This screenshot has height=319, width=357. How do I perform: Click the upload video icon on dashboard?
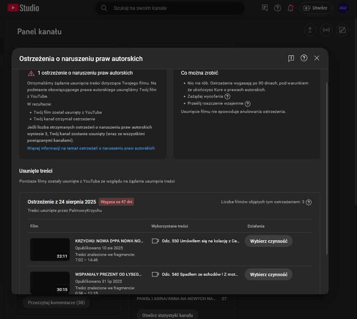coord(310,30)
